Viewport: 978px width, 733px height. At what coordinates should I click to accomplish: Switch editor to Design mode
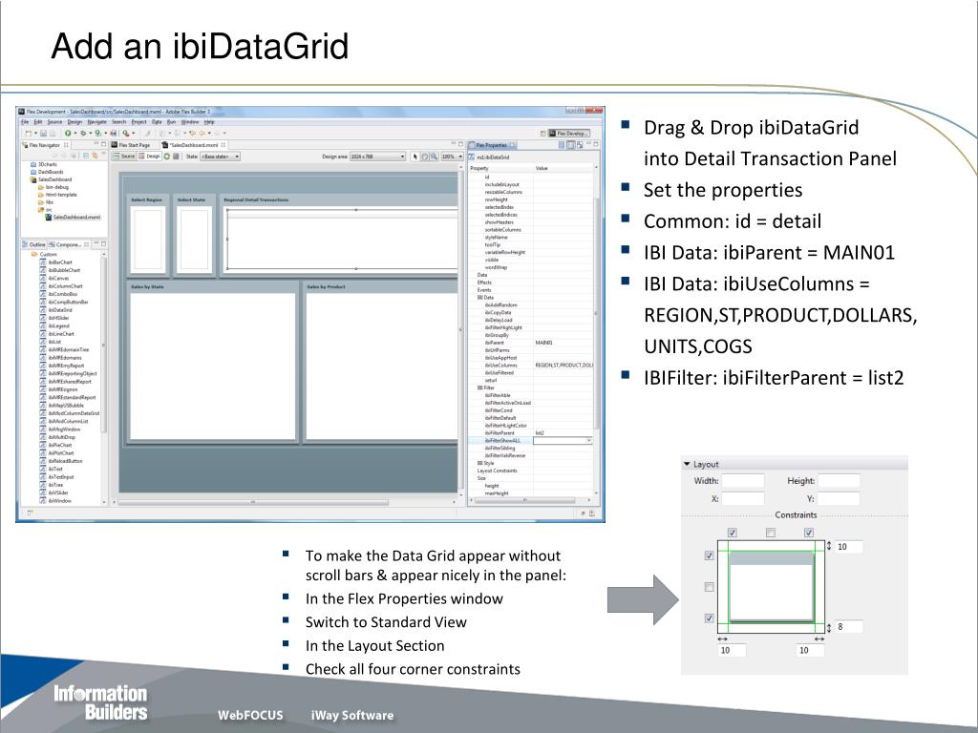(x=149, y=157)
